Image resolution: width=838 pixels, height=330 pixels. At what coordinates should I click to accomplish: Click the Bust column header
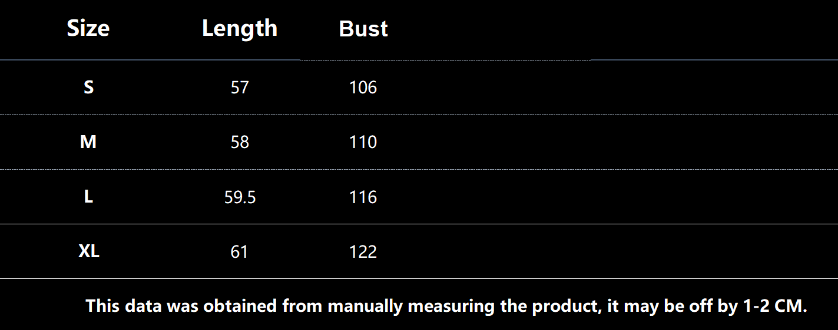pos(363,29)
